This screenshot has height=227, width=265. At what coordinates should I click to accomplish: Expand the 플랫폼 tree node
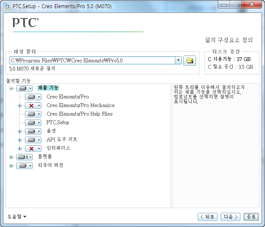coord(11,157)
